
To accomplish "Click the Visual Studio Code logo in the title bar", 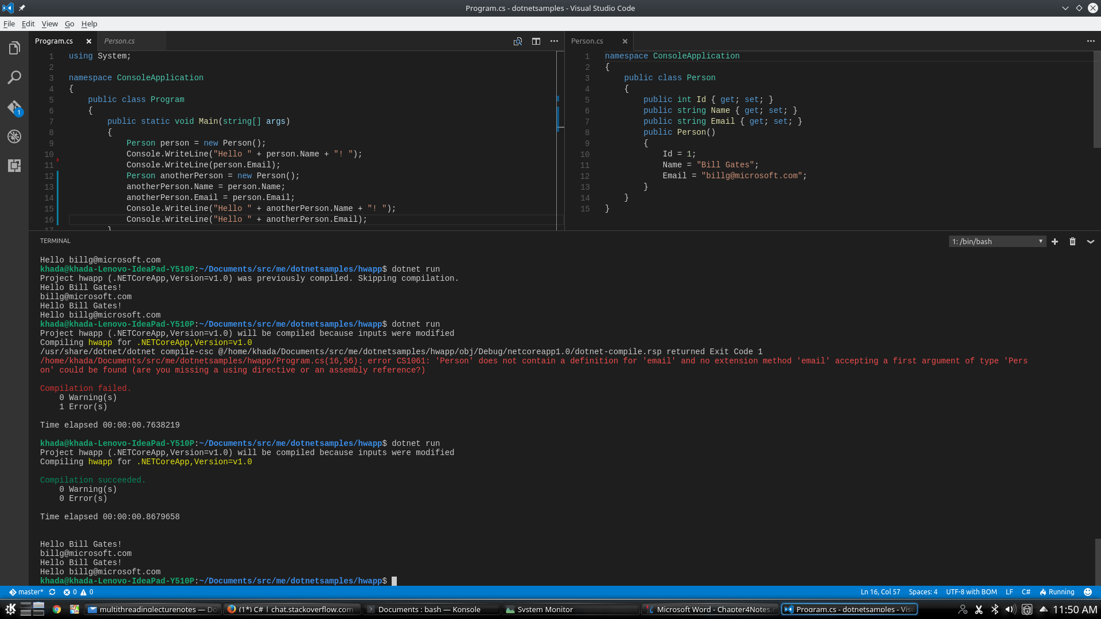I will pos(7,8).
